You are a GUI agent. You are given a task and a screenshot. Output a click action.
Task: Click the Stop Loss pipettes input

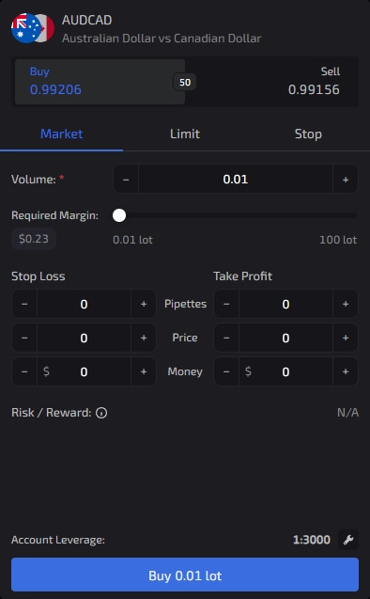(84, 304)
